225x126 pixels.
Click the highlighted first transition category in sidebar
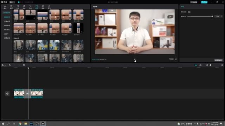(x=7, y=13)
